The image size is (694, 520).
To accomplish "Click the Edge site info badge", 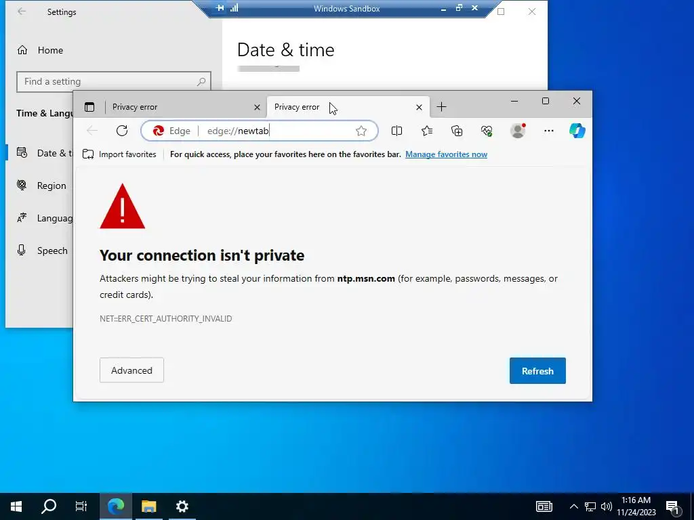I will click(x=171, y=131).
